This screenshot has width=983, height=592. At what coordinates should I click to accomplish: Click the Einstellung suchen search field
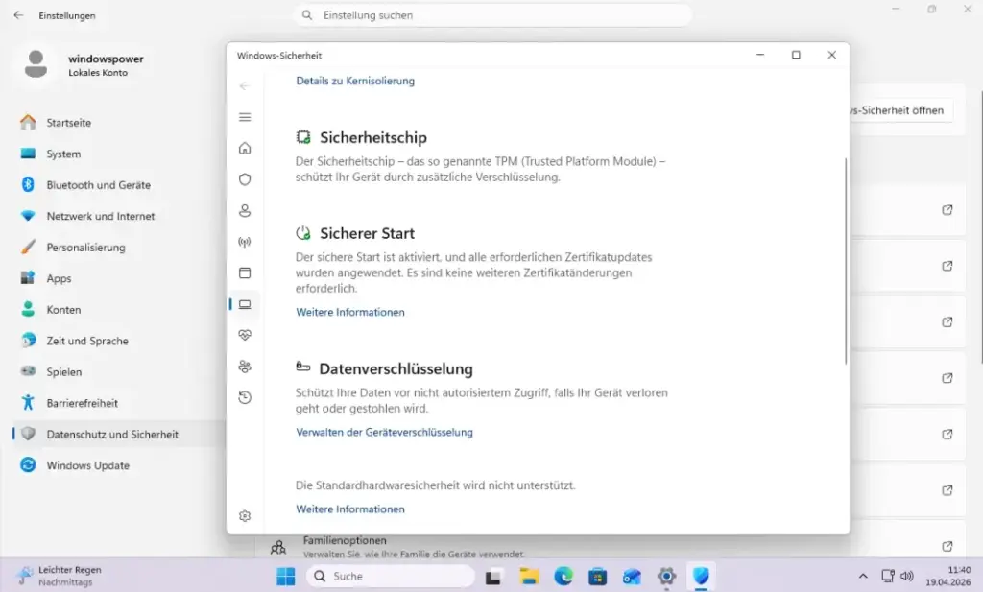(491, 14)
